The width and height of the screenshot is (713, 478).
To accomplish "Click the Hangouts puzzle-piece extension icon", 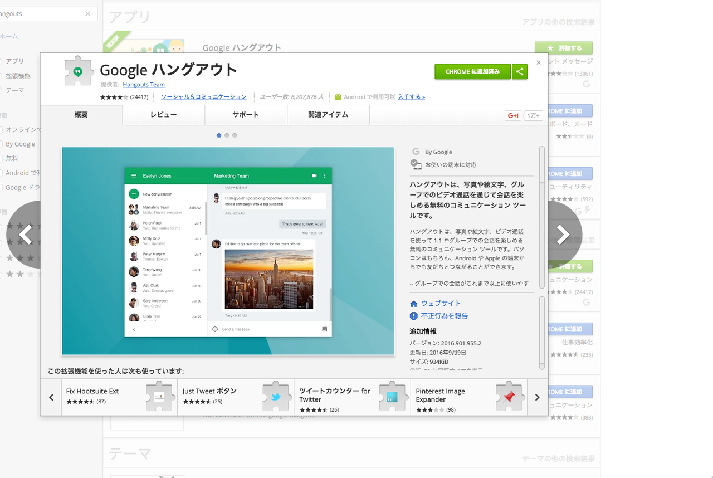I will coord(78,71).
